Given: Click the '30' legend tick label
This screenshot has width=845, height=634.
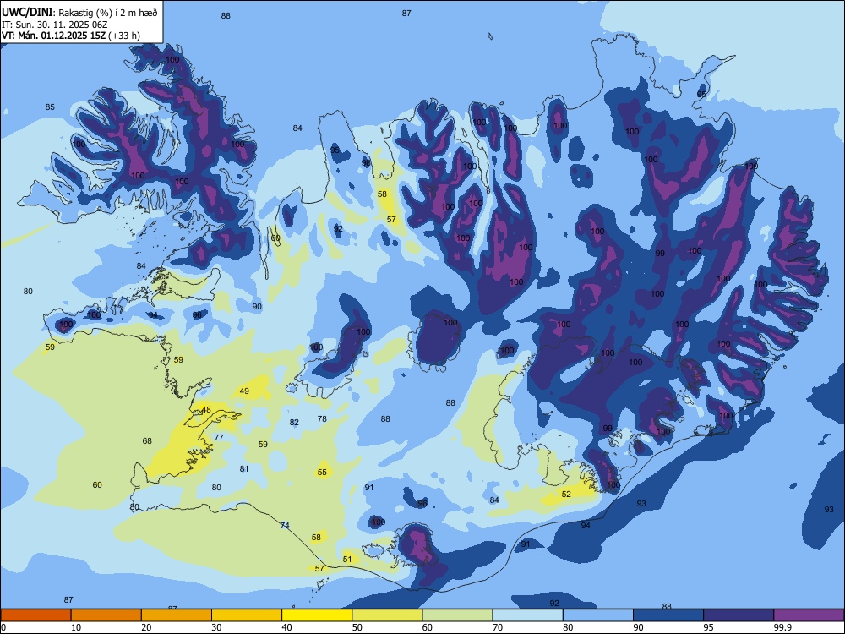Looking at the screenshot, I should 216,627.
